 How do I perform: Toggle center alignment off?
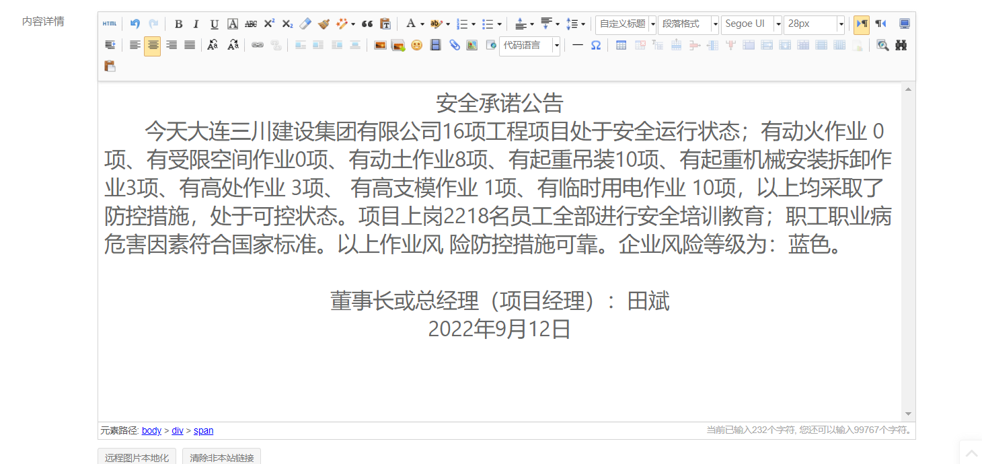[x=153, y=46]
